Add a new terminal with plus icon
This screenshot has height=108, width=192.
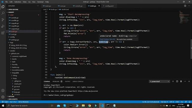click(x=173, y=81)
